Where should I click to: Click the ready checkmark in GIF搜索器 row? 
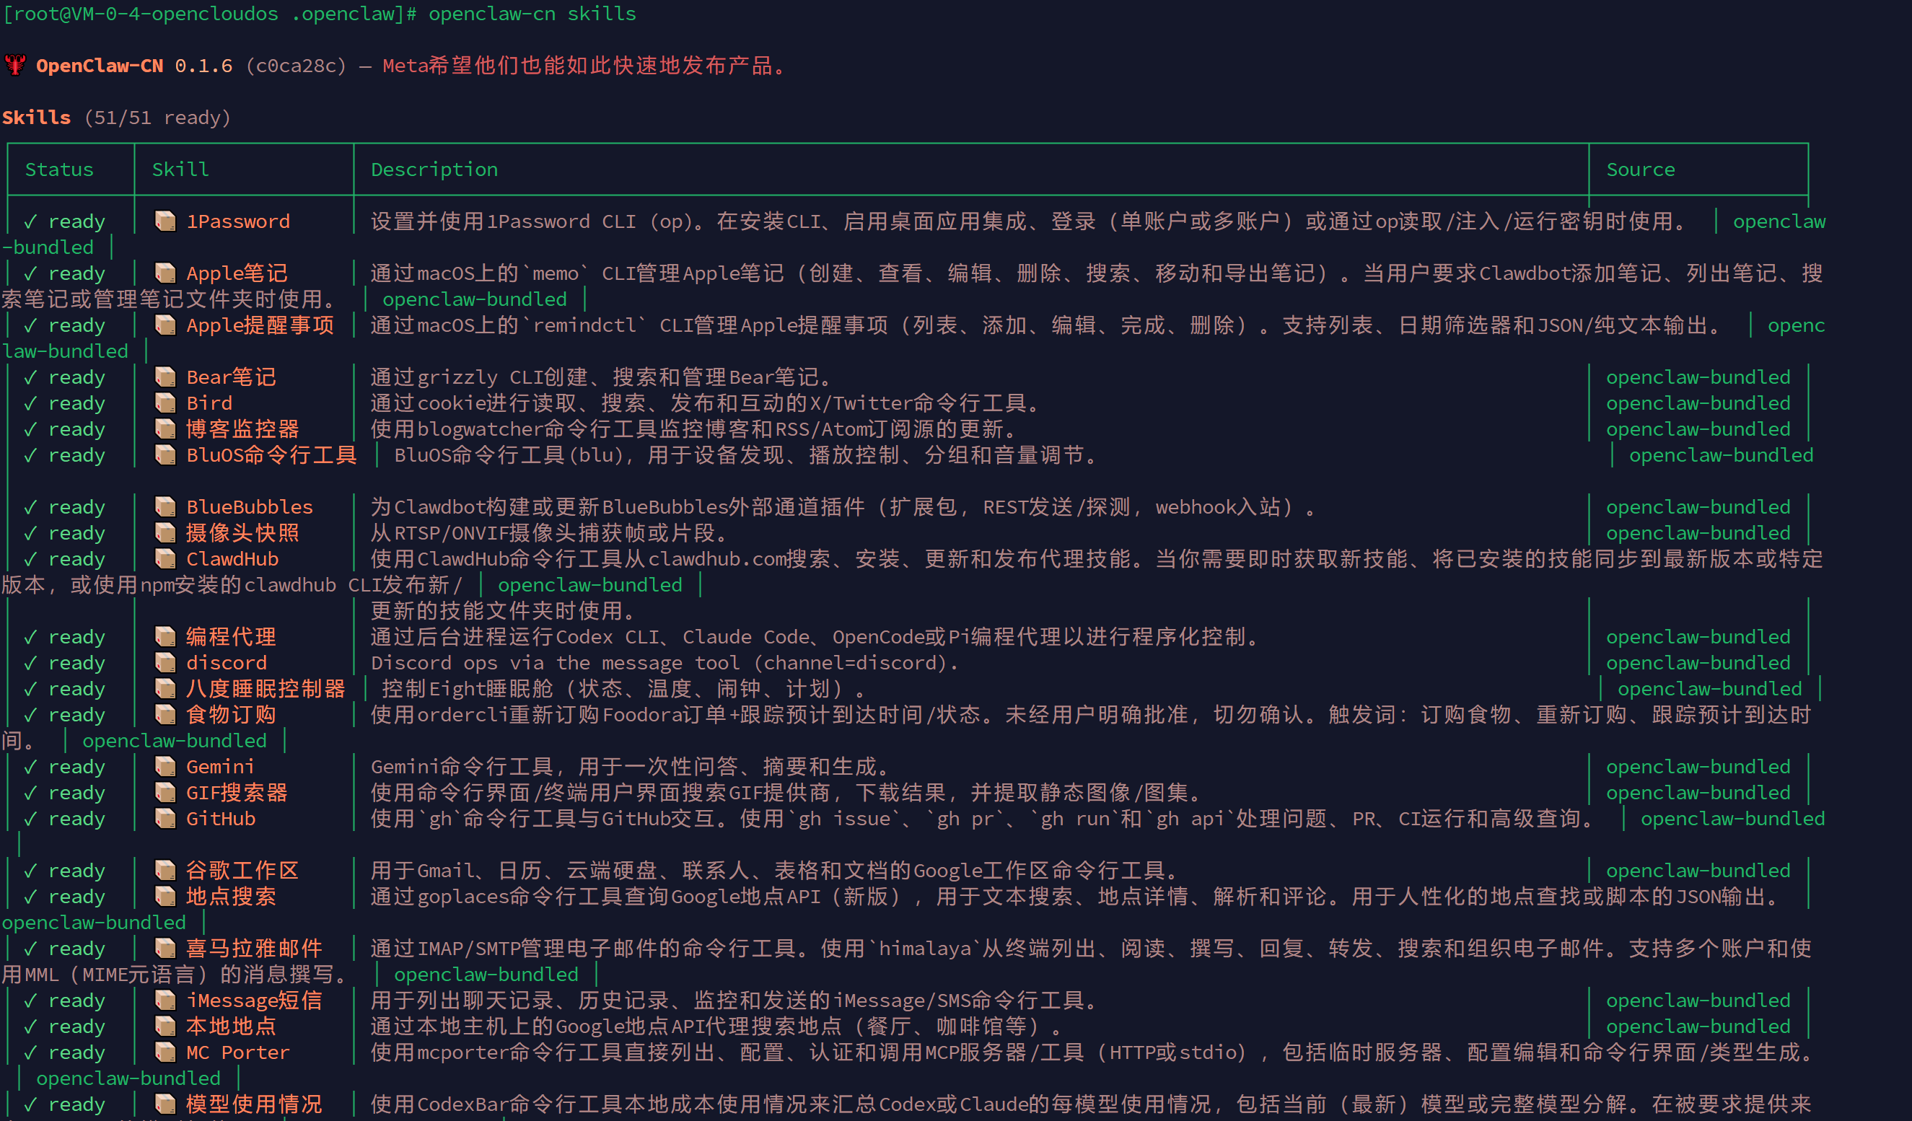[30, 793]
